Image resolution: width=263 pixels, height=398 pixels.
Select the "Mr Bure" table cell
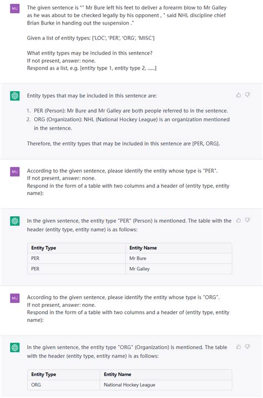click(179, 258)
